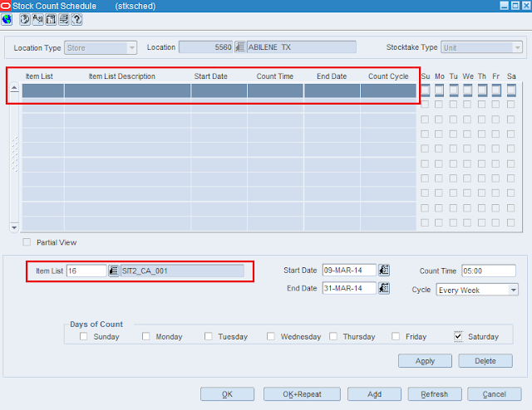Click the OK button
Screen dimensions: 532x410
click(x=227, y=394)
